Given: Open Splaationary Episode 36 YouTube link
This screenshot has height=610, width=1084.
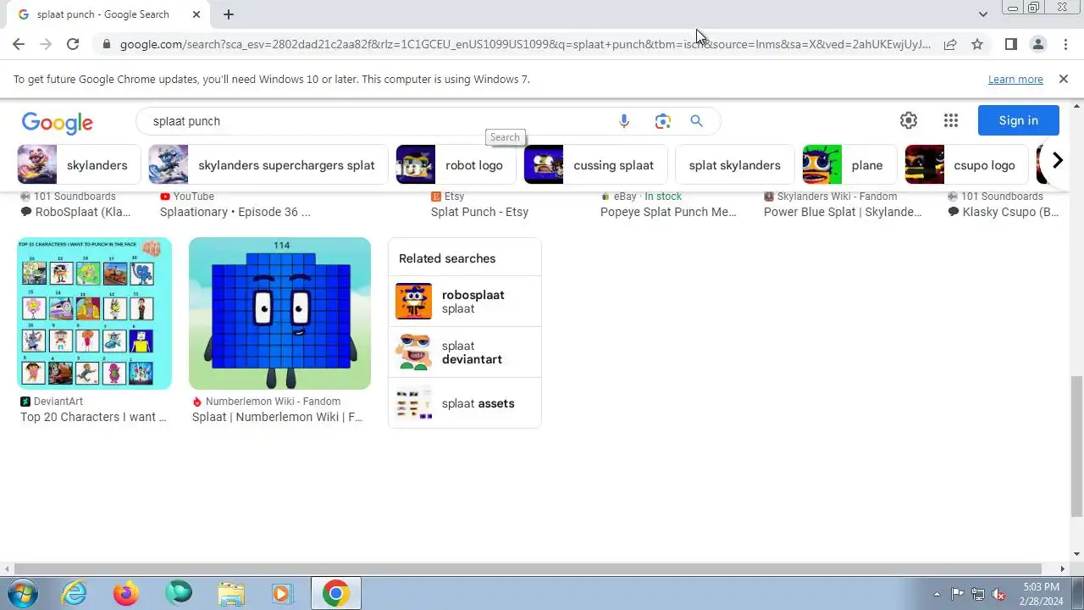Looking at the screenshot, I should 235,212.
